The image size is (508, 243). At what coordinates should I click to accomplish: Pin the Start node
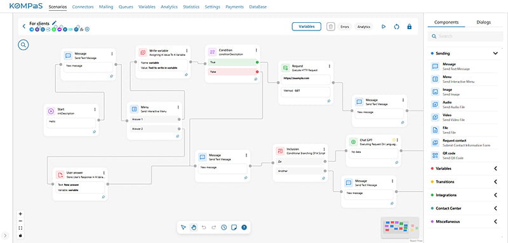[94, 132]
